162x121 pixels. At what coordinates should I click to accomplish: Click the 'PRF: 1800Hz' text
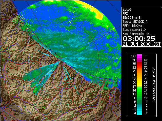click(x=132, y=26)
